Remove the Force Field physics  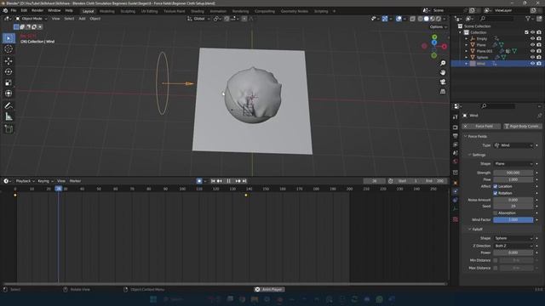pos(481,127)
